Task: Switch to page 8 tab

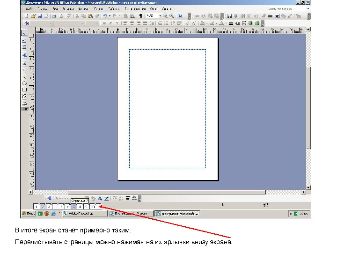Action: [x=80, y=207]
